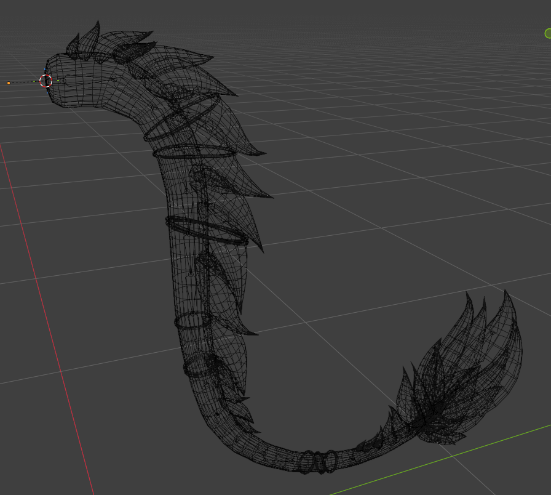This screenshot has height=495, width=551.
Task: Click the red-white 3D cursor
Action: click(46, 81)
